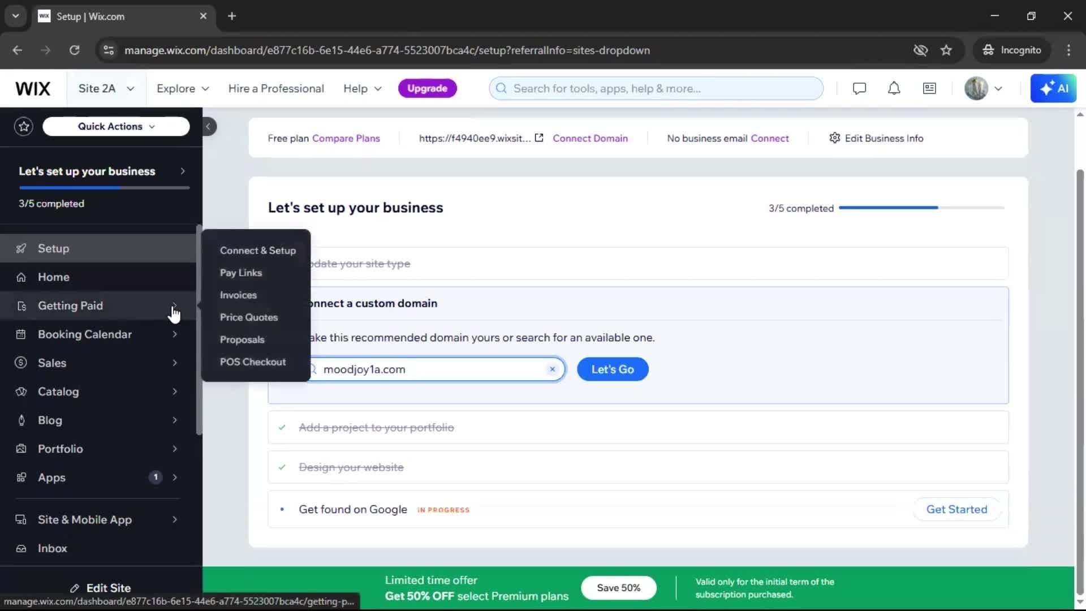Click the favorites star icon in sidebar
Screen dimensions: 1086x611
coord(24,126)
